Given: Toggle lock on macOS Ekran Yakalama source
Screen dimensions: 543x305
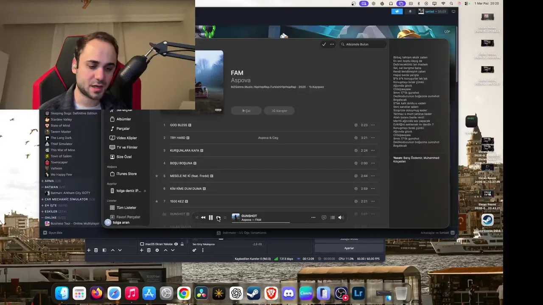Looking at the screenshot, I should pyautogui.click(x=182, y=244).
